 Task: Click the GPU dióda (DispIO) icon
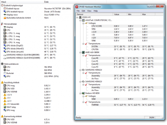coord(5,45)
